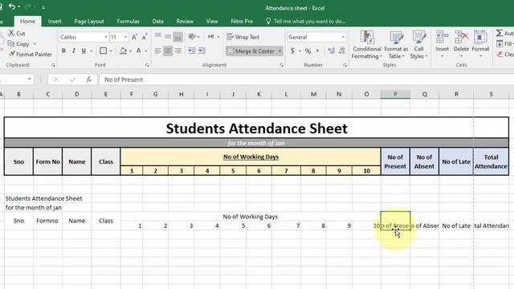
Task: Decrease the cell indent
Action: click(x=192, y=51)
